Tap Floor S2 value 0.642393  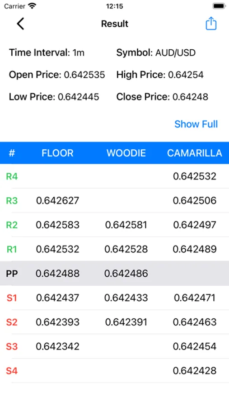(x=57, y=322)
